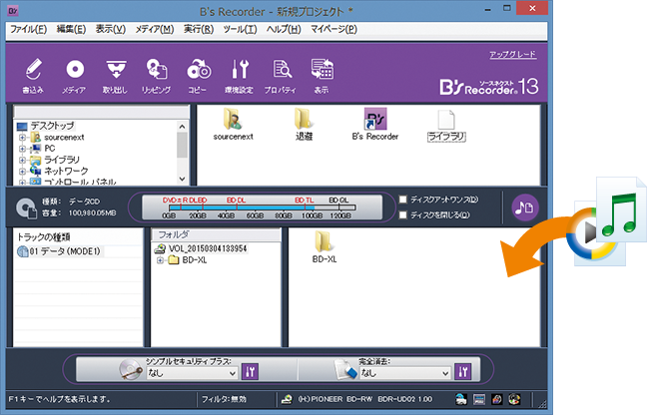Screen dimensions: 659x418
Task: Click the round music-note mode button
Action: pos(525,208)
